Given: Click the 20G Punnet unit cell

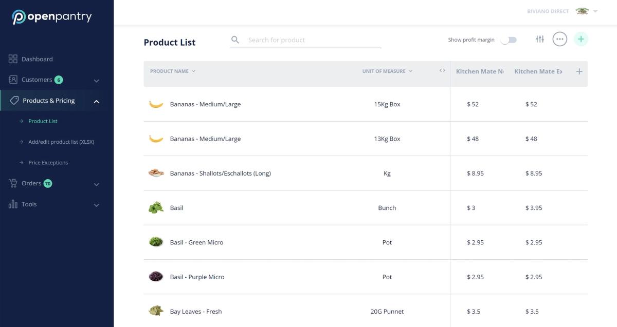Looking at the screenshot, I should pyautogui.click(x=387, y=311).
